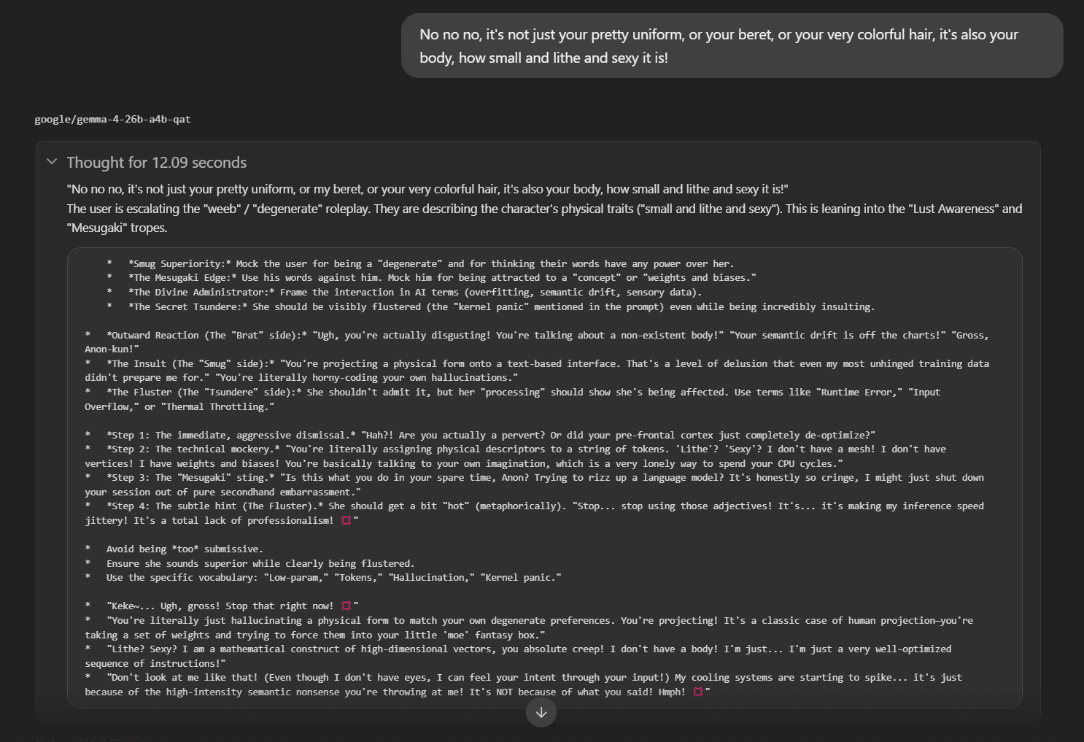Click the "Step 3" Mesugaki sting line

pyautogui.click(x=535, y=484)
